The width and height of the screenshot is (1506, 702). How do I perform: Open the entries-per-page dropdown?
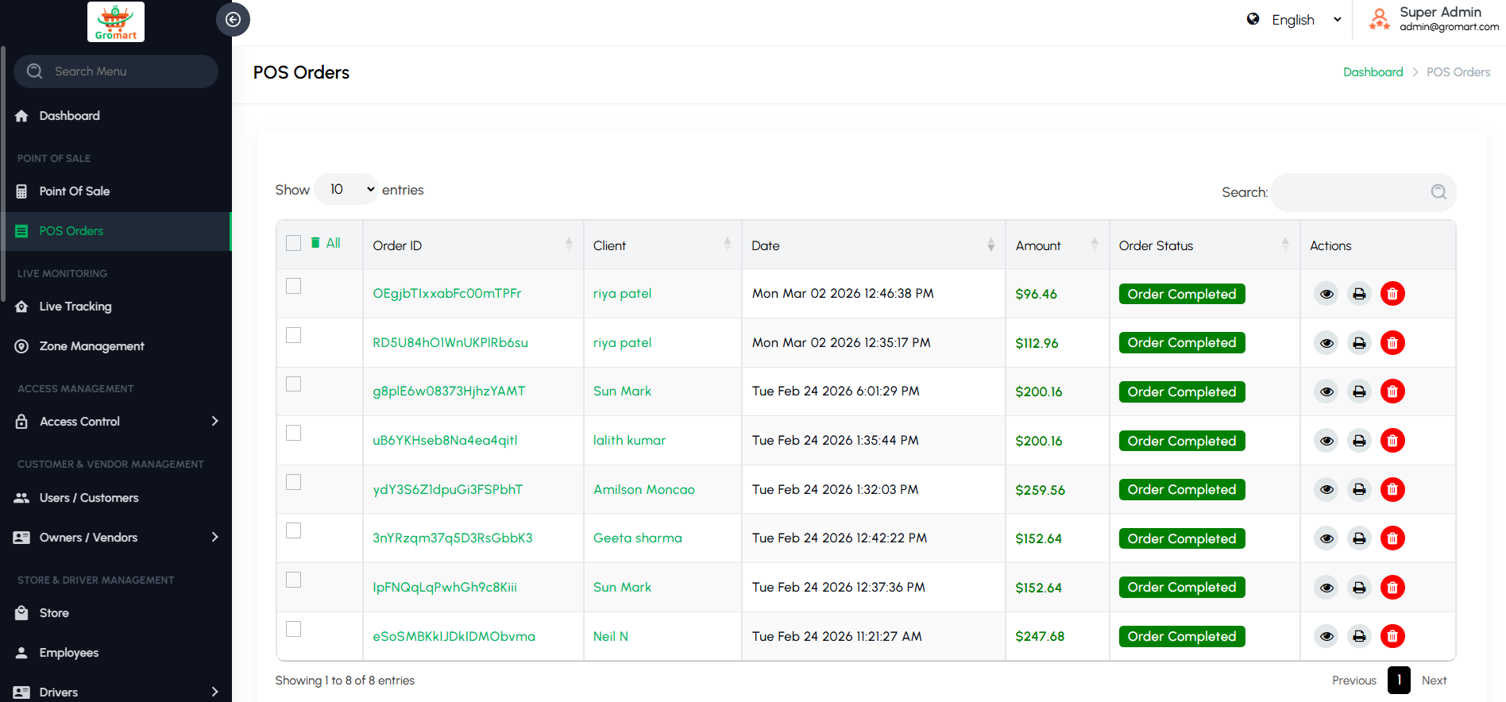346,190
